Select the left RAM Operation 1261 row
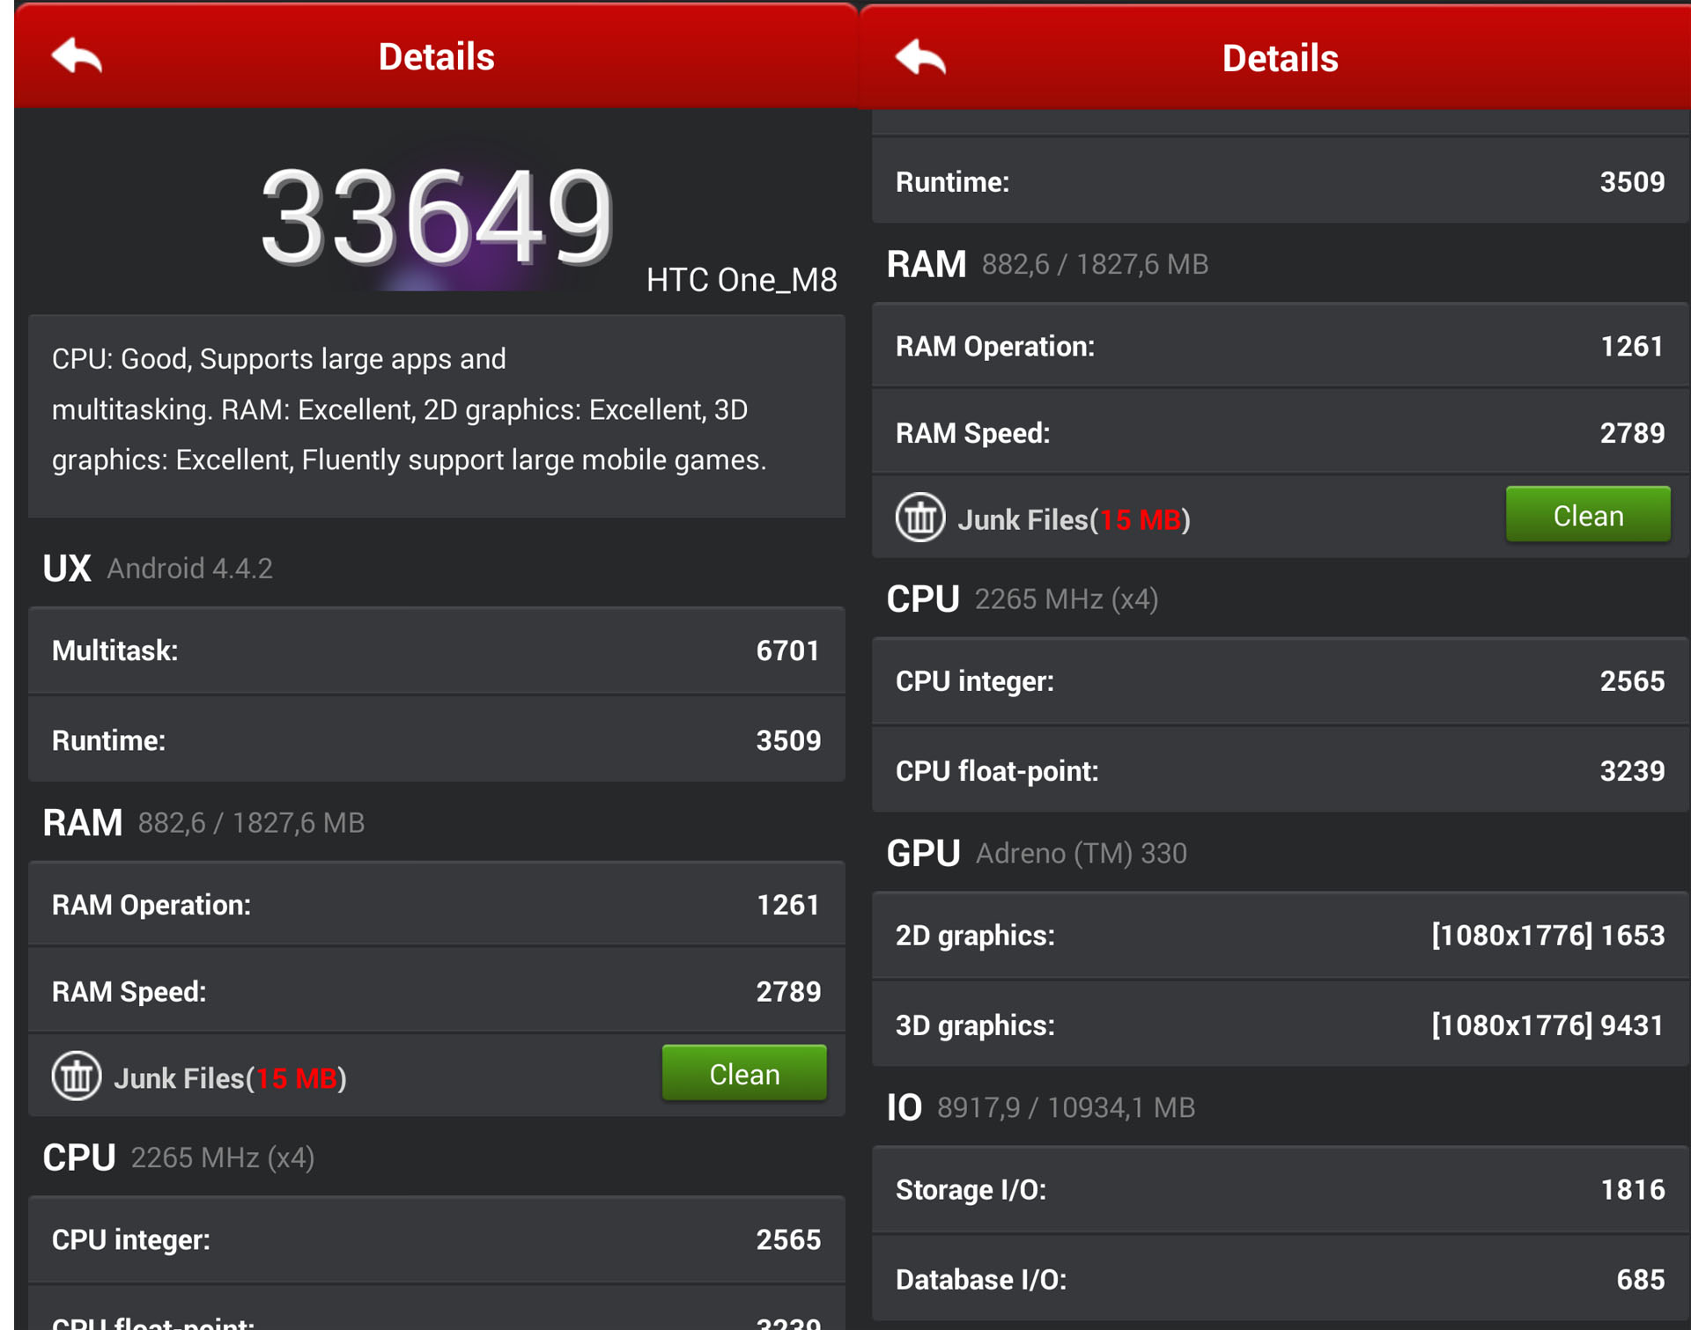The image size is (1691, 1330). click(437, 904)
